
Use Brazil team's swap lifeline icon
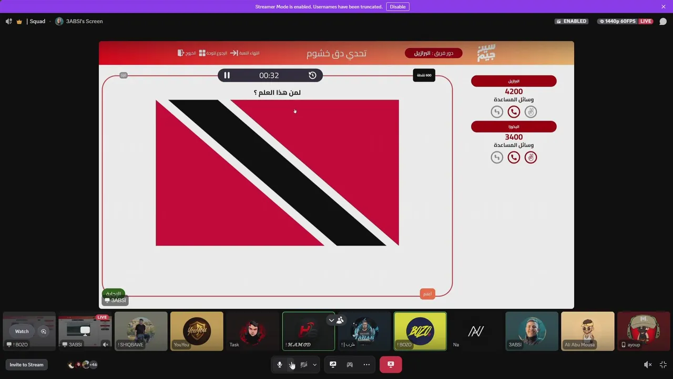497,112
